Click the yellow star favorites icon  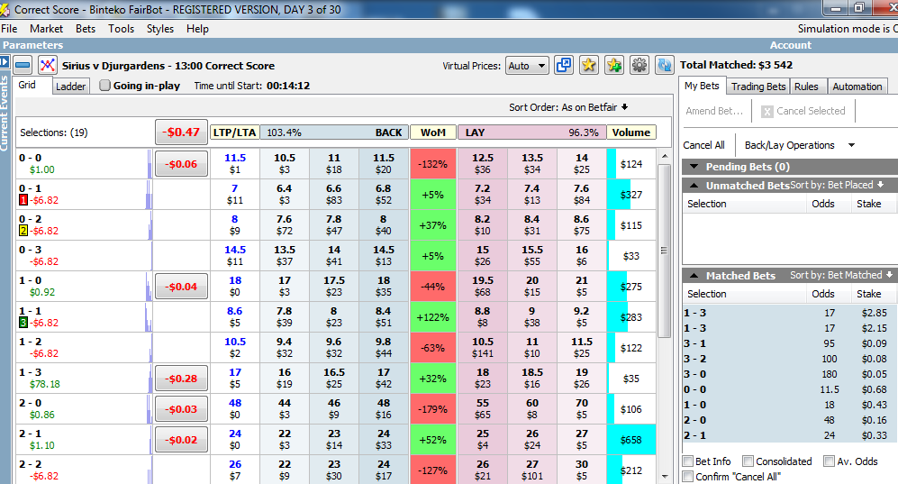[x=589, y=65]
